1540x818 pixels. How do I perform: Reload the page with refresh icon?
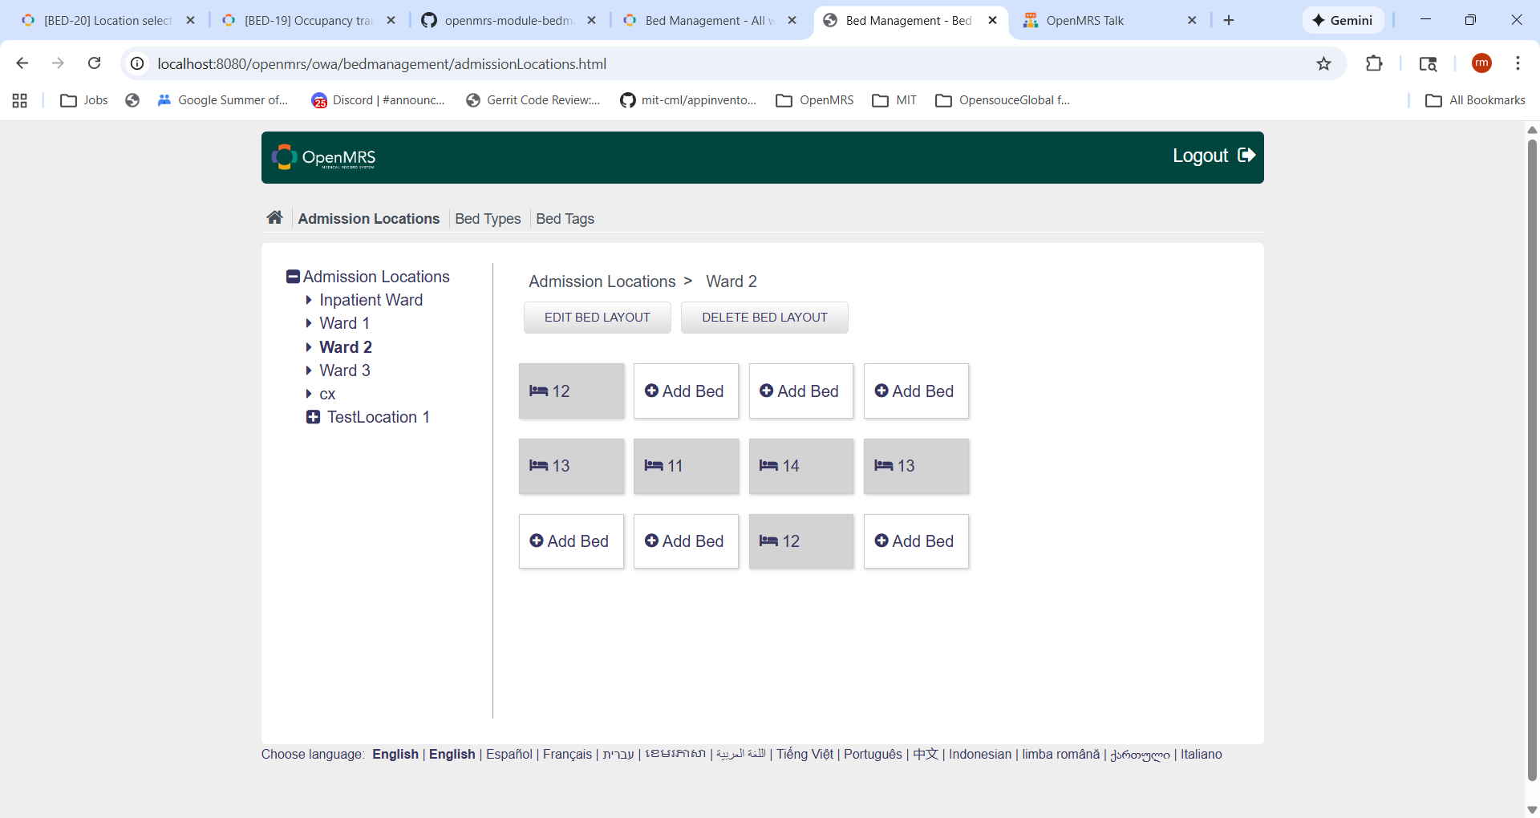(x=94, y=63)
